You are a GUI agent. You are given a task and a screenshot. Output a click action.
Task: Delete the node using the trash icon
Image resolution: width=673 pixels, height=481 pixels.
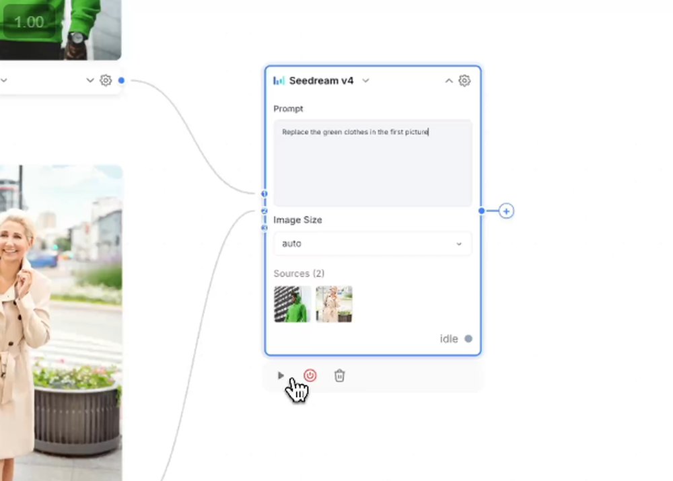(339, 375)
